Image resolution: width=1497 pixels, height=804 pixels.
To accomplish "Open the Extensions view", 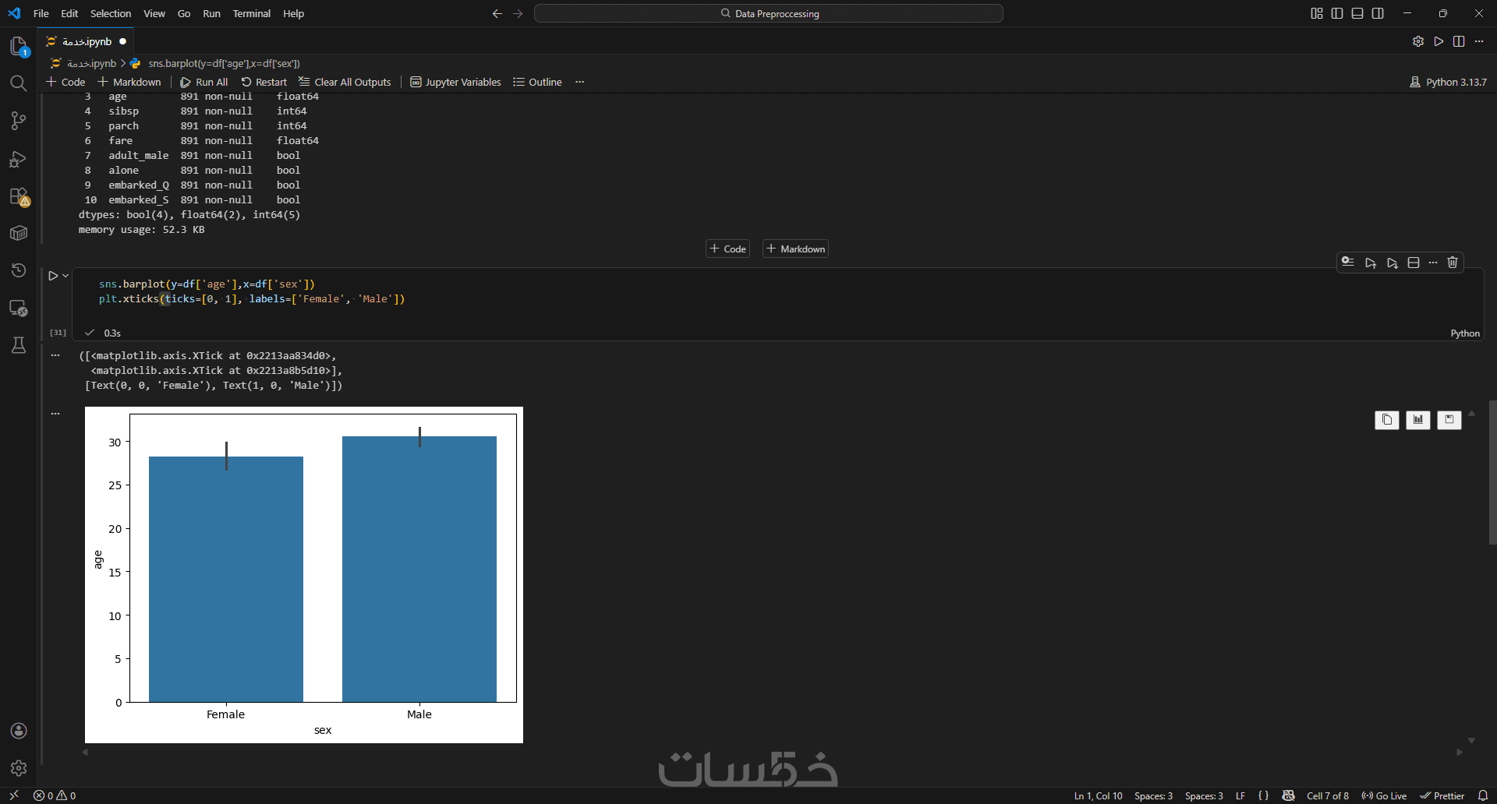I will 19,196.
